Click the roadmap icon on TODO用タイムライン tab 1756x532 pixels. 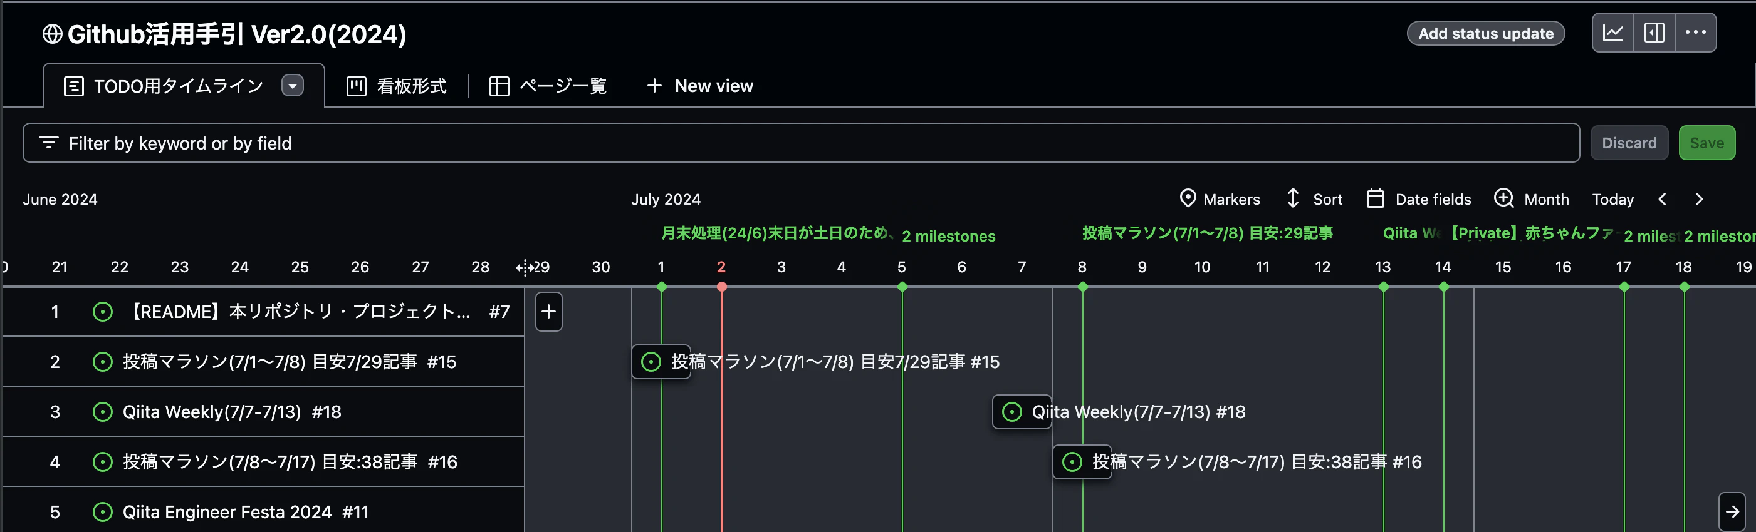[x=73, y=86]
